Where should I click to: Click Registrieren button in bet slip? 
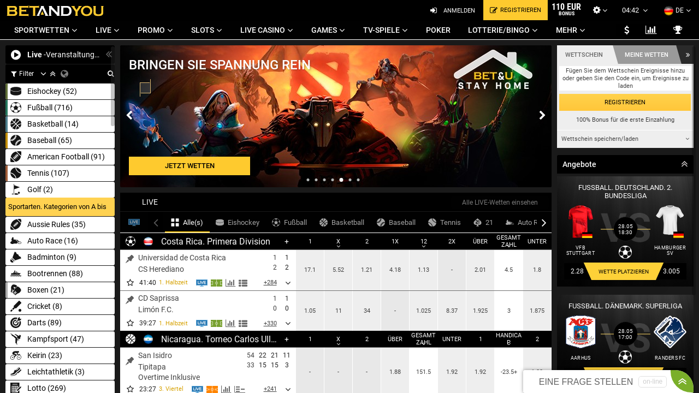625,102
